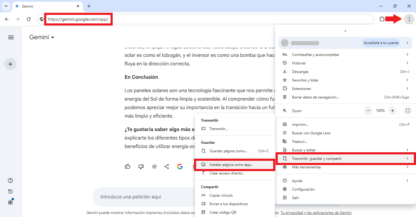Viewport: 416px width, 217px height.
Task: Click 'Copiar vínculo' menu entry
Action: 234,195
